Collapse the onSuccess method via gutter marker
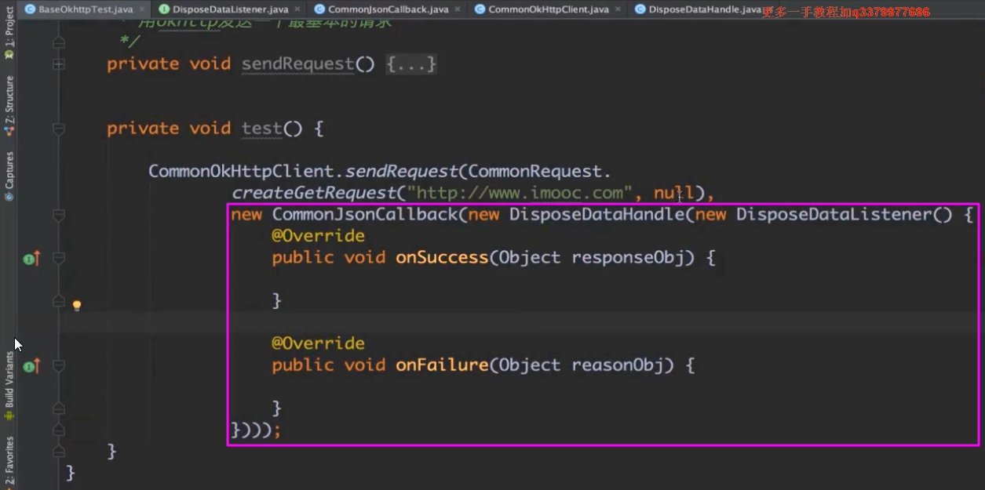This screenshot has width=985, height=490. [x=59, y=258]
